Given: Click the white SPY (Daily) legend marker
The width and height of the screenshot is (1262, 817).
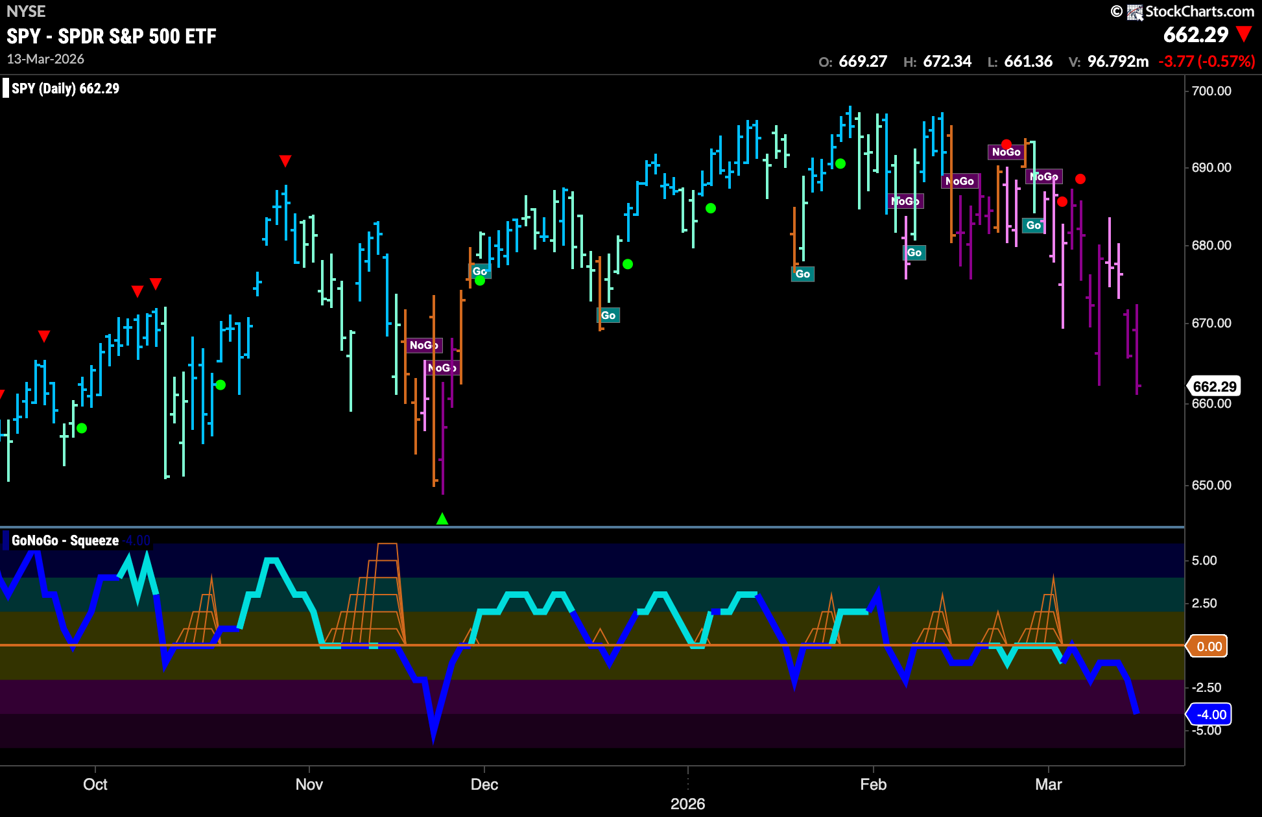Looking at the screenshot, I should pyautogui.click(x=6, y=88).
